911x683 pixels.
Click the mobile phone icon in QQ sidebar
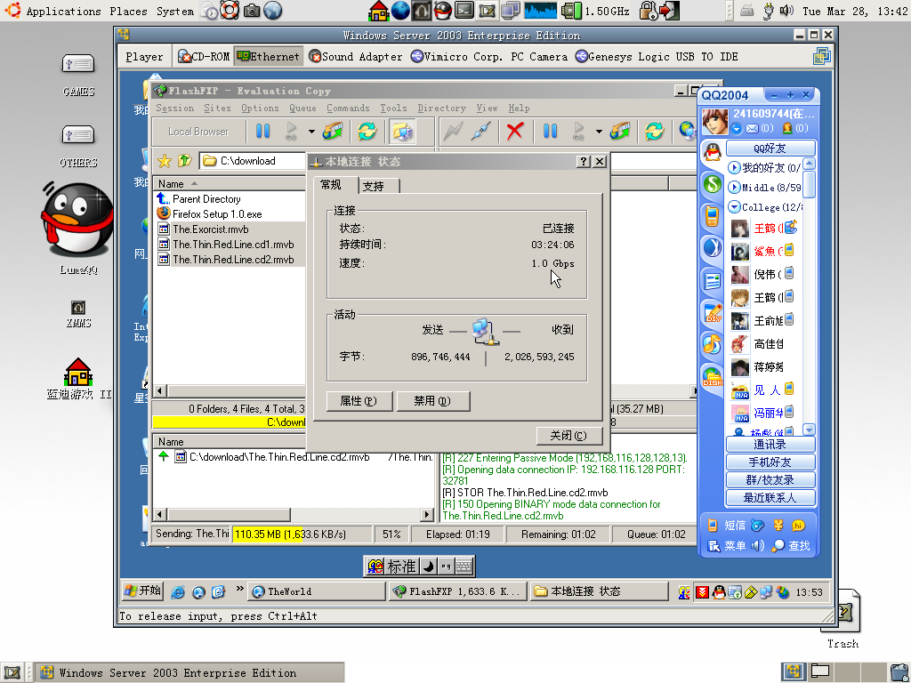tap(713, 216)
